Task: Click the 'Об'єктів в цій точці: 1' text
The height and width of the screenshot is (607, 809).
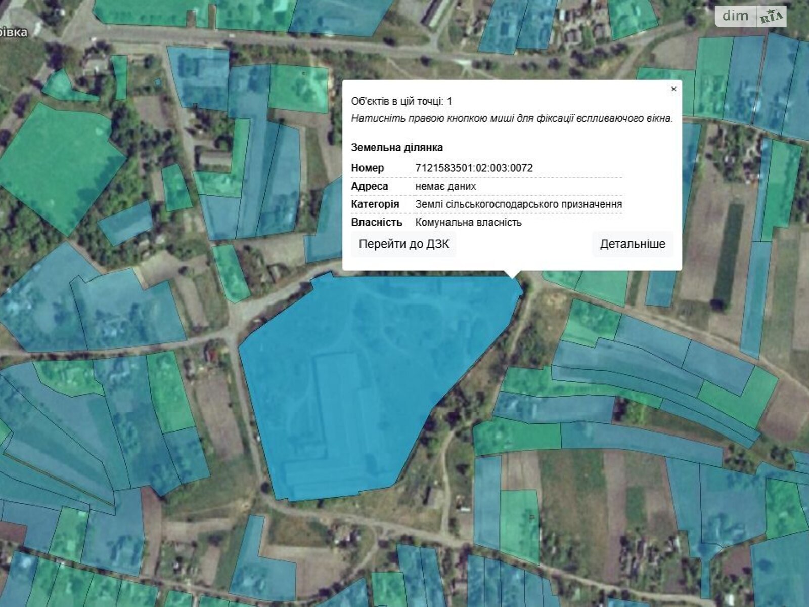Action: (x=401, y=101)
